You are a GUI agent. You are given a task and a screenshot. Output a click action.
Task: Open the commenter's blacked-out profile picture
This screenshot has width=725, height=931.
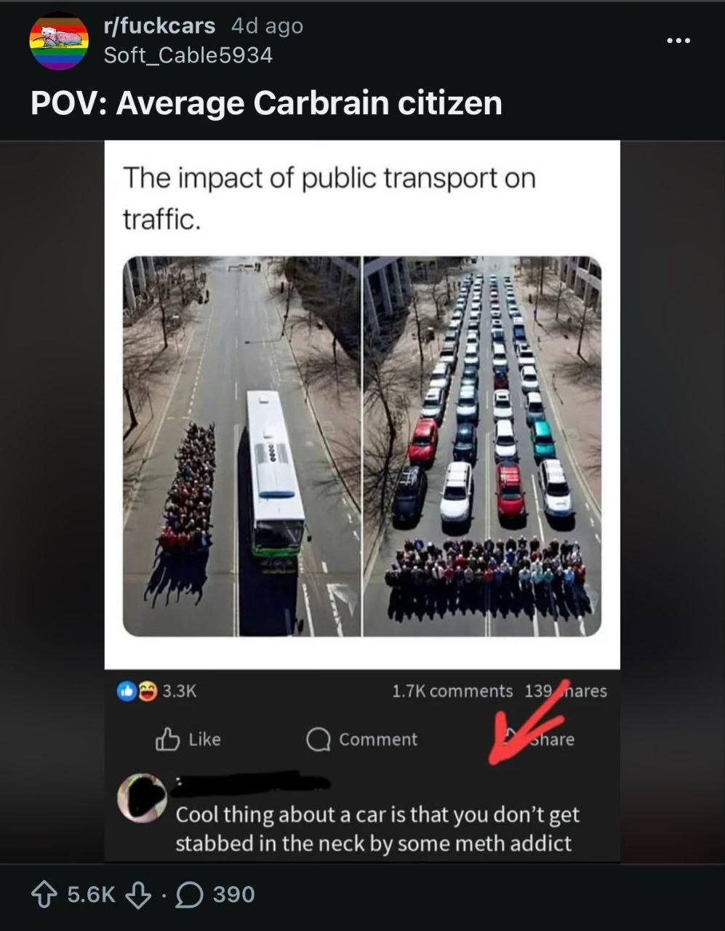pos(142,798)
